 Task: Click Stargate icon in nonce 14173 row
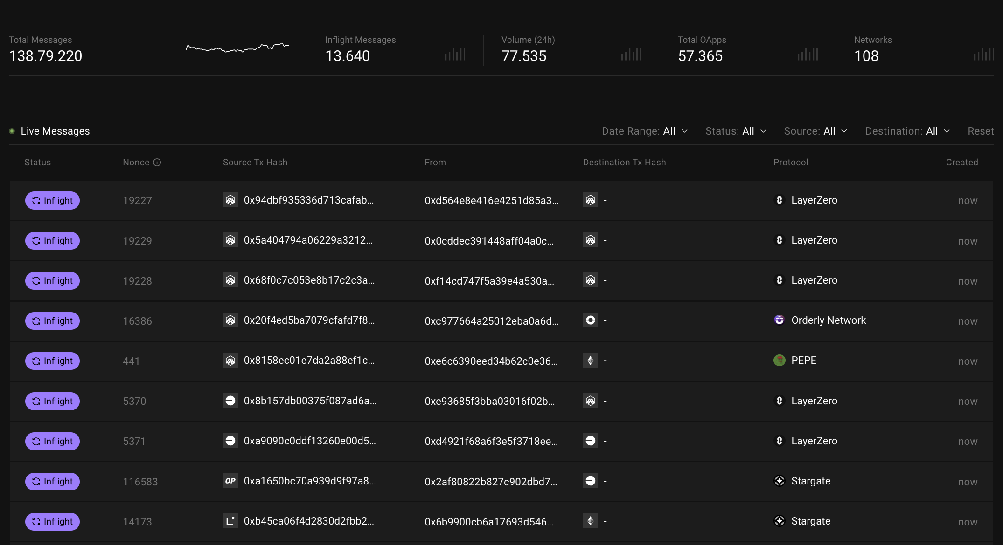(x=779, y=521)
